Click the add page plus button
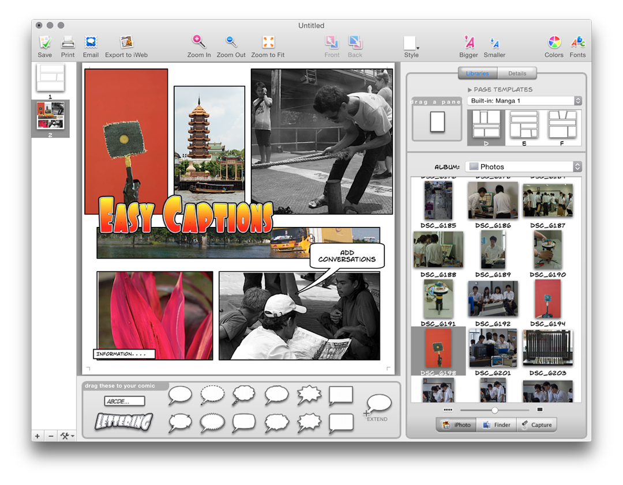 [37, 436]
